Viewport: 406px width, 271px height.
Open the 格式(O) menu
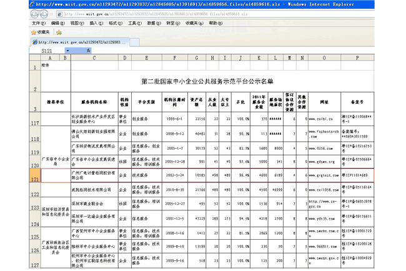pos(116,23)
